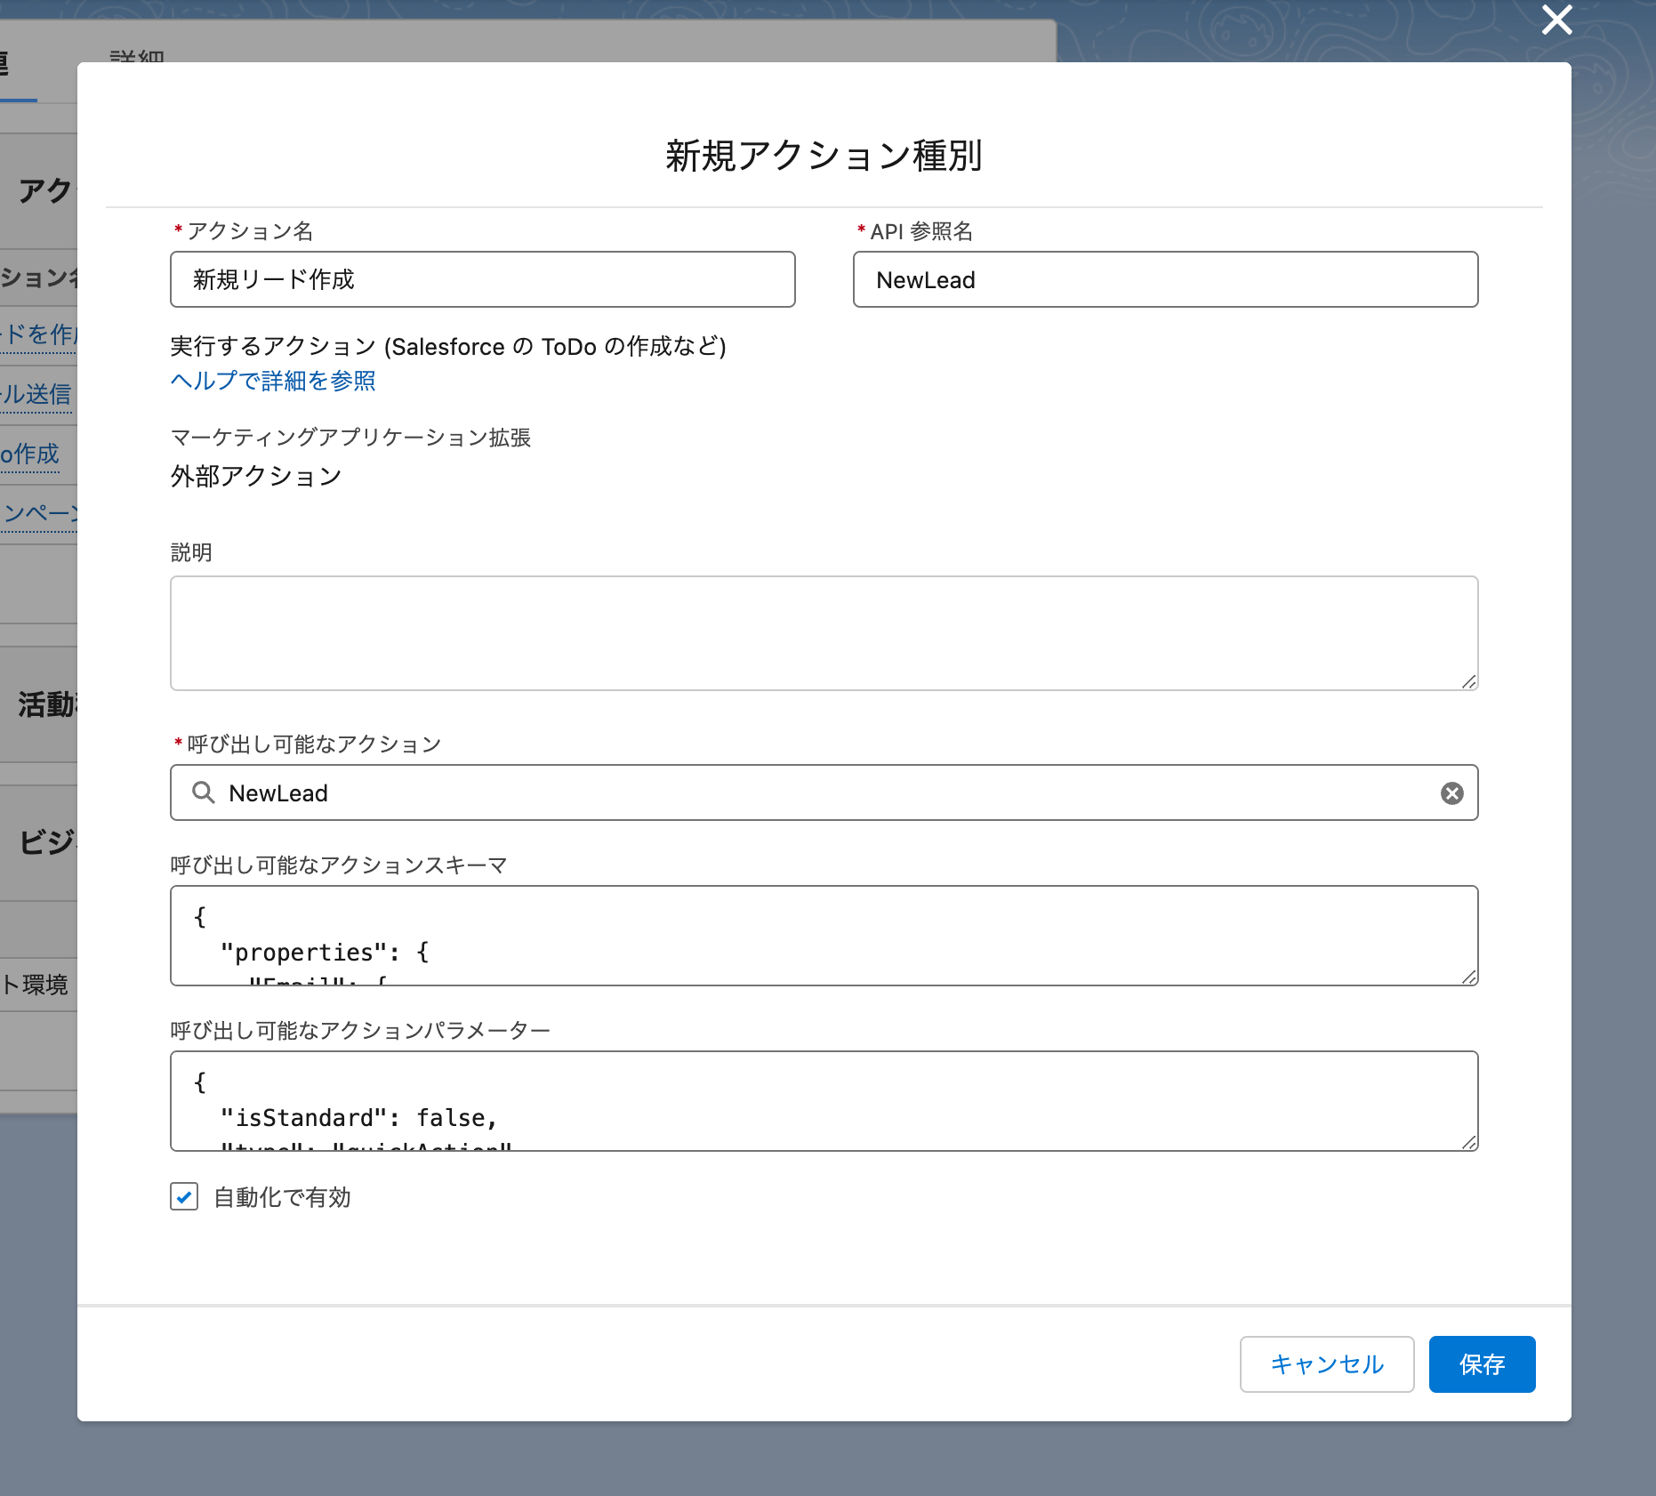
Task: Open the ル送信 link in background page
Action: click(x=36, y=394)
